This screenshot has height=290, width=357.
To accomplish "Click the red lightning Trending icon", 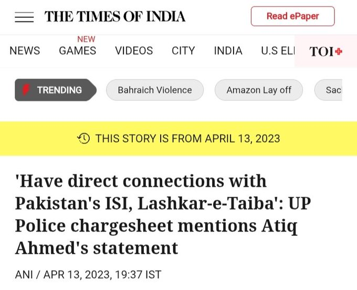I will coord(26,90).
